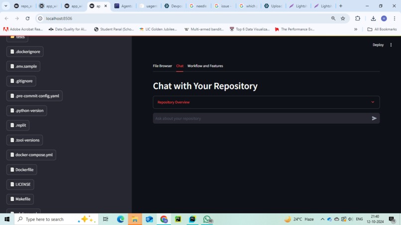Screen dimensions: 401x225
Task: Open a new browser tab
Action: point(341,6)
